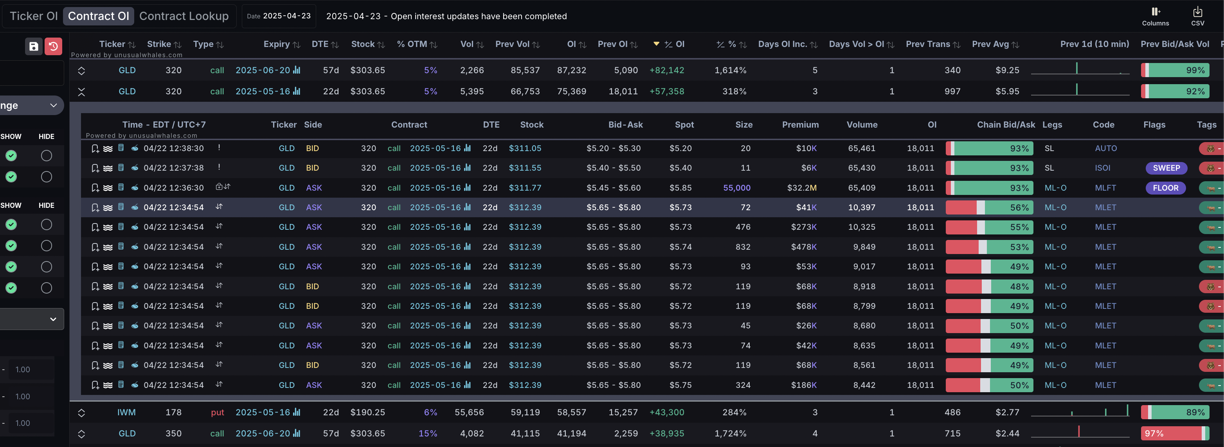
Task: Open the Contract Lookup tab
Action: pyautogui.click(x=184, y=16)
